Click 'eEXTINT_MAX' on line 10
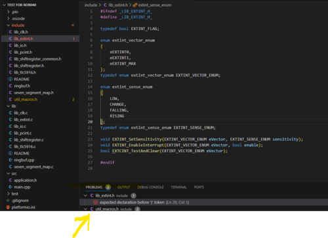 point(123,64)
